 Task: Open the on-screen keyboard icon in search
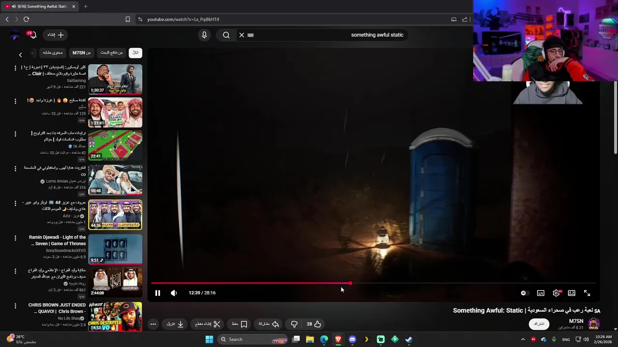point(251,35)
